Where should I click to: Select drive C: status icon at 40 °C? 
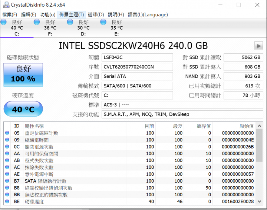tap(4, 22)
